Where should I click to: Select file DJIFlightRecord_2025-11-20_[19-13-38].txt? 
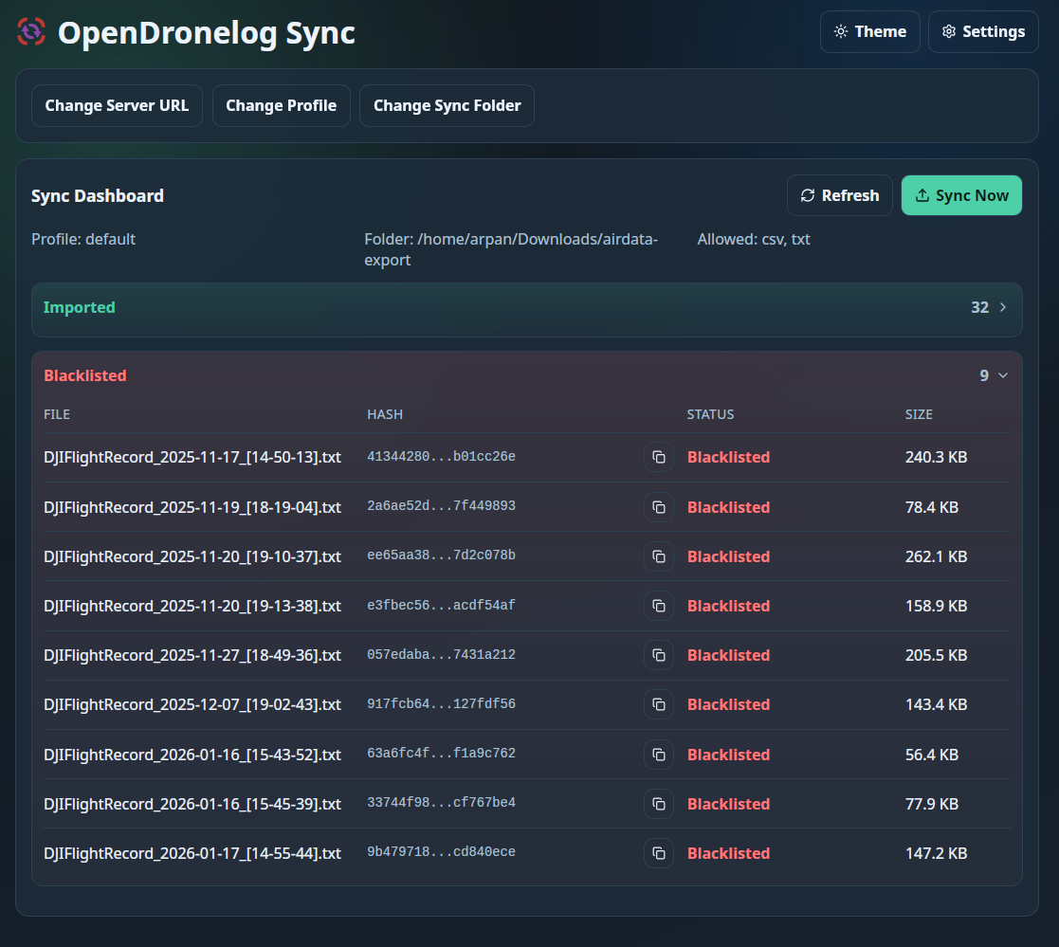192,606
